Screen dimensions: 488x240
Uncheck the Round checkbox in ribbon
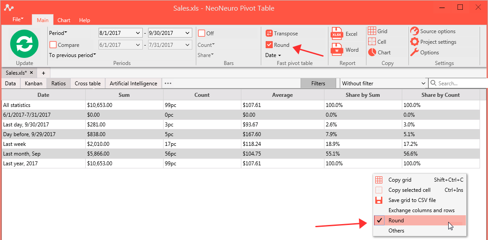(269, 45)
